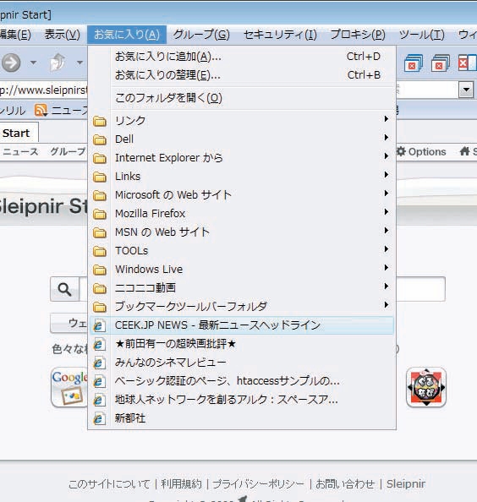Click the red X panel toolbar icon
Screen dimensions: 477x502
467,63
